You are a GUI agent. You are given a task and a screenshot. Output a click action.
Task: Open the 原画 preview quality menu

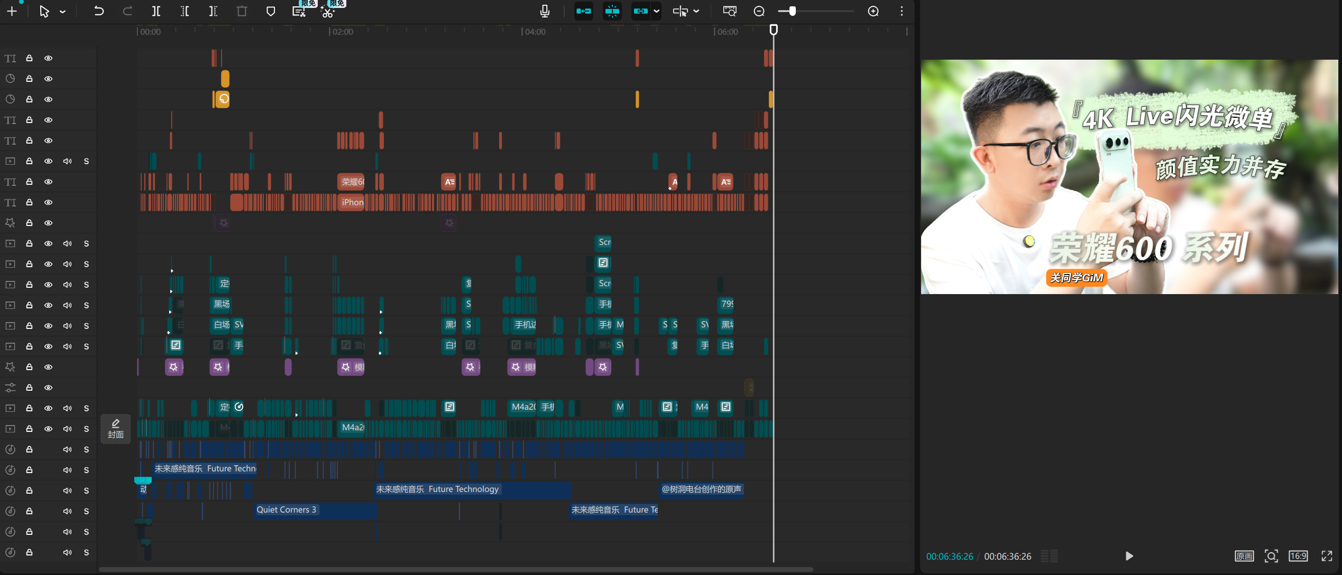tap(1244, 556)
